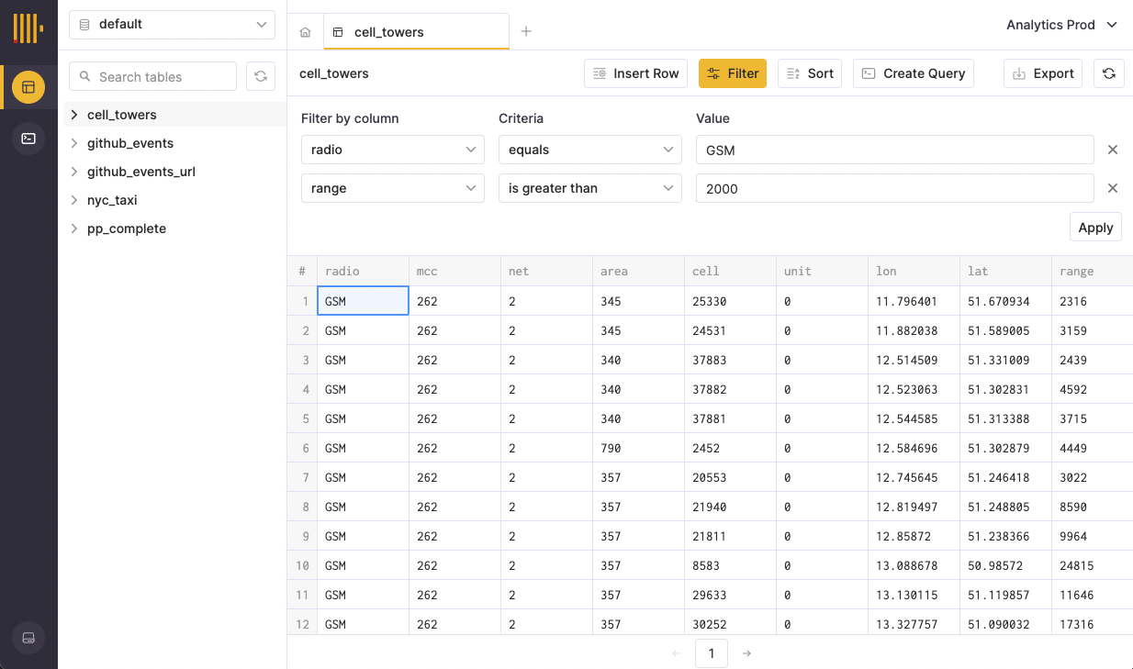Remove the range filter row

pos(1112,188)
